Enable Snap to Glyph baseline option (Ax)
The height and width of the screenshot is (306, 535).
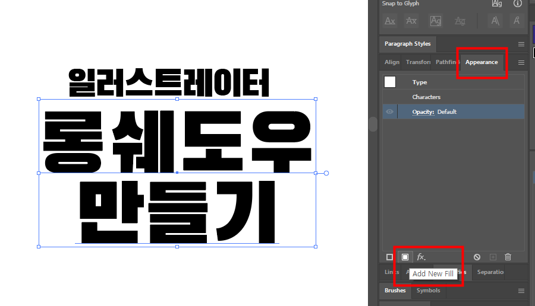390,21
